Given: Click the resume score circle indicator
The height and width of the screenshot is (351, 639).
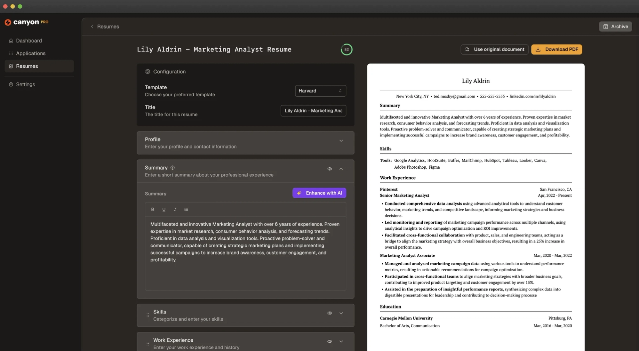Looking at the screenshot, I should pyautogui.click(x=346, y=49).
